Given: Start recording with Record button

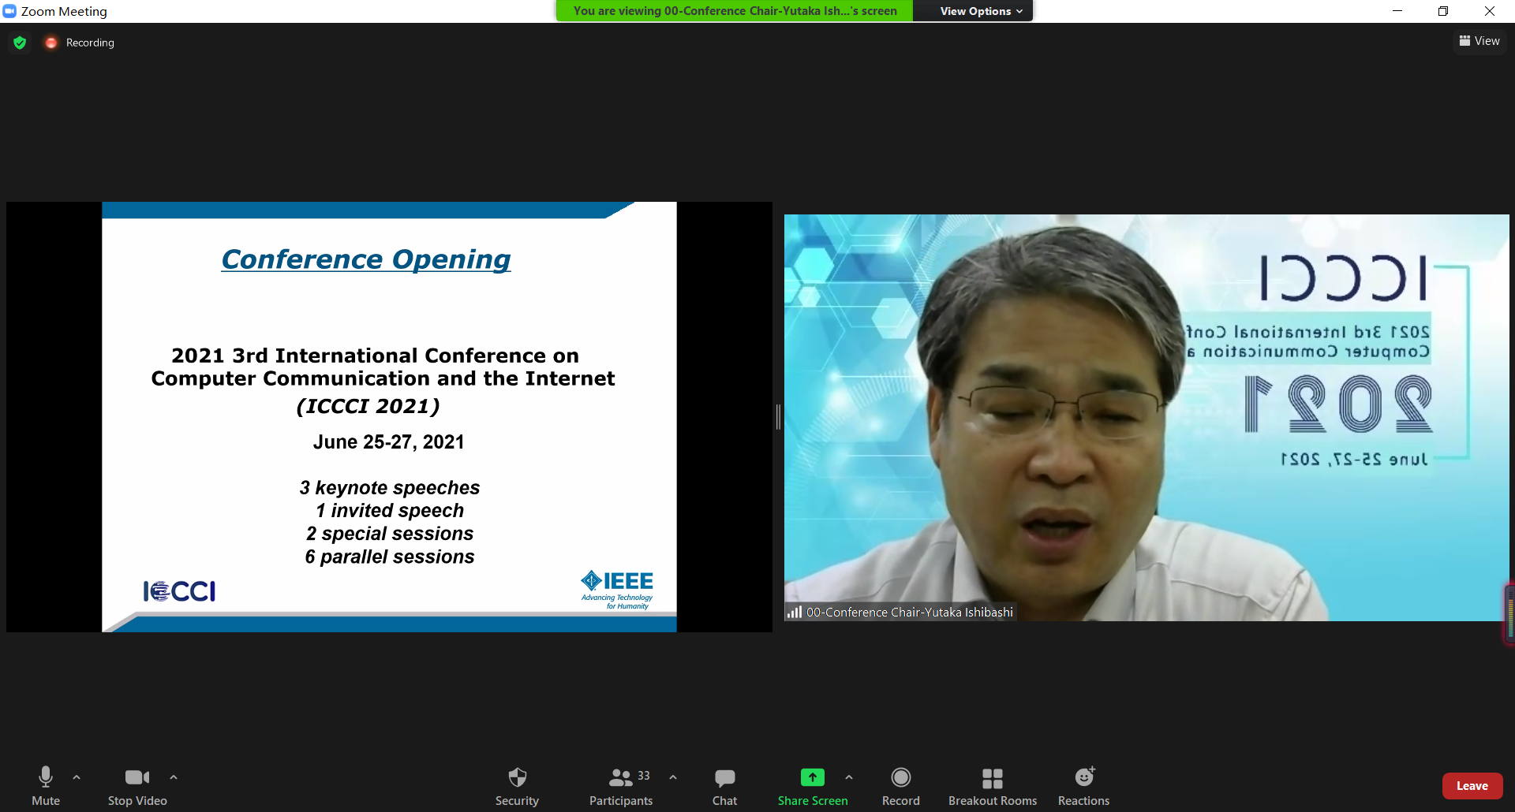Looking at the screenshot, I should point(901,786).
